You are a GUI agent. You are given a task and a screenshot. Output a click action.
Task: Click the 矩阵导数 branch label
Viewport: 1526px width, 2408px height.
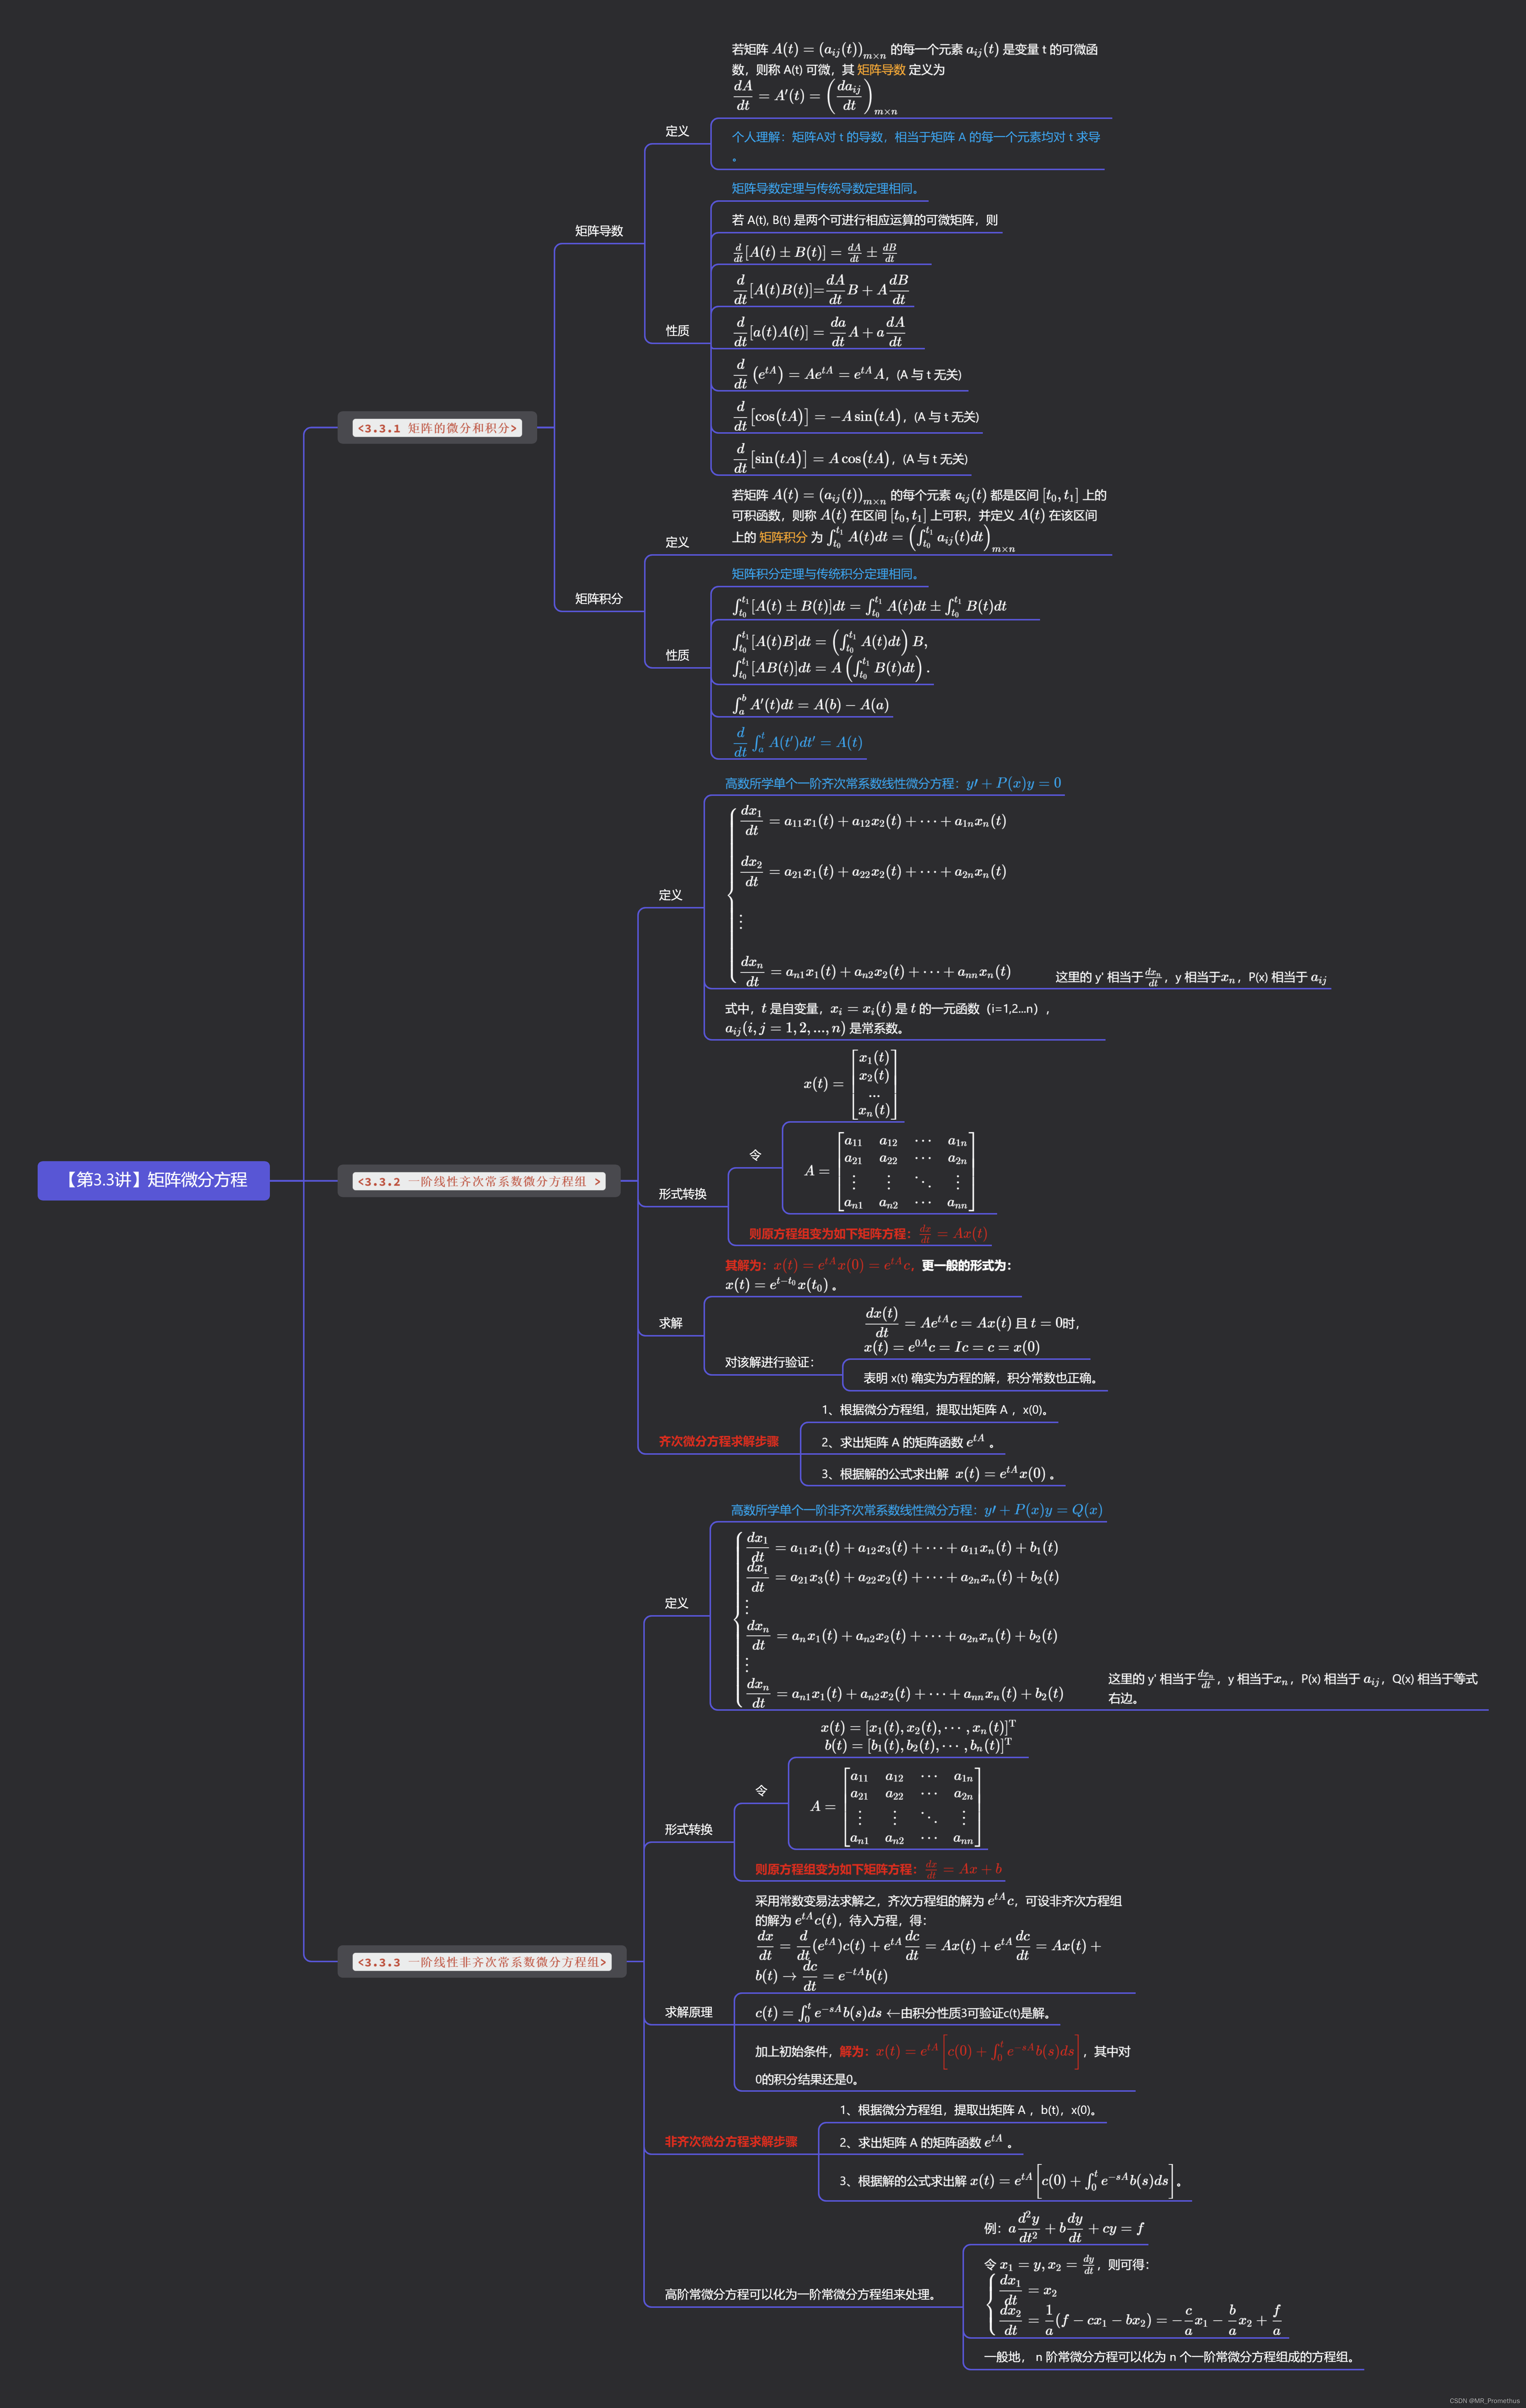click(x=599, y=231)
